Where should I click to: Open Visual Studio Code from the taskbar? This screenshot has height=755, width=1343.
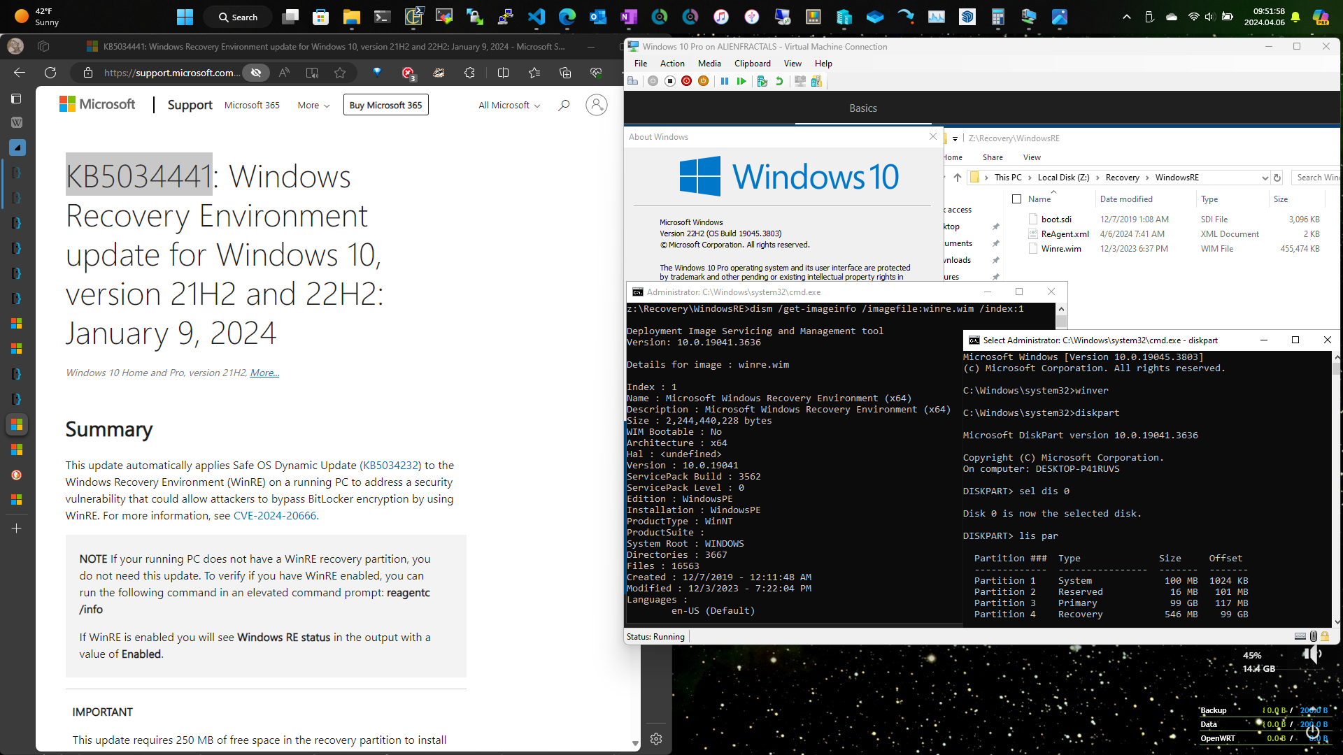point(537,17)
